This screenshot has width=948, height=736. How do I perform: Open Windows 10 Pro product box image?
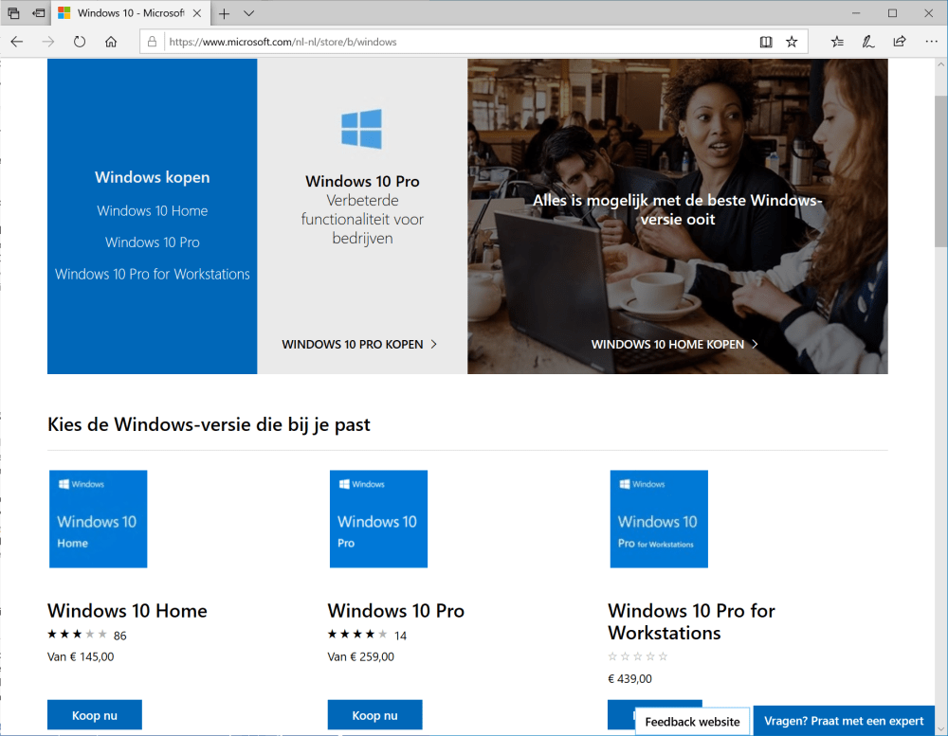pyautogui.click(x=378, y=519)
